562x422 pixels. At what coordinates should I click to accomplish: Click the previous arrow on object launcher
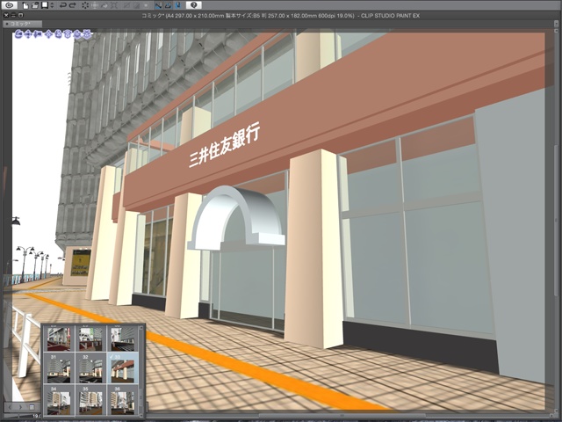[x=10, y=407]
